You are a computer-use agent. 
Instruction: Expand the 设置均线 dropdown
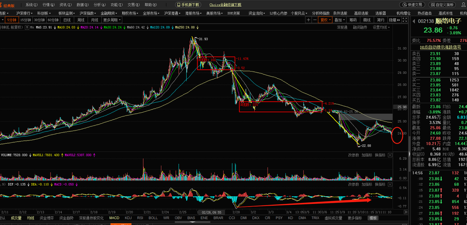pyautogui.click(x=381, y=27)
